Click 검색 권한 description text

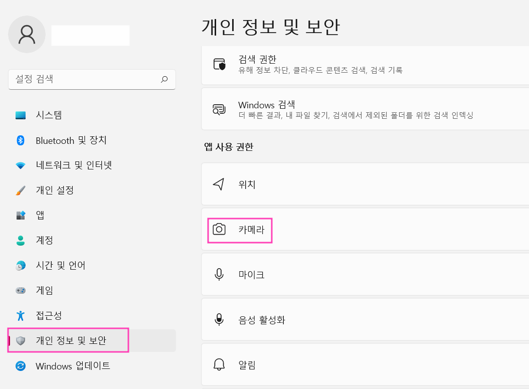tap(320, 70)
